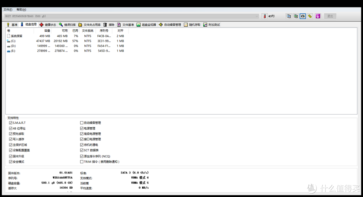Click the 16384 KB buffer value

(66, 188)
